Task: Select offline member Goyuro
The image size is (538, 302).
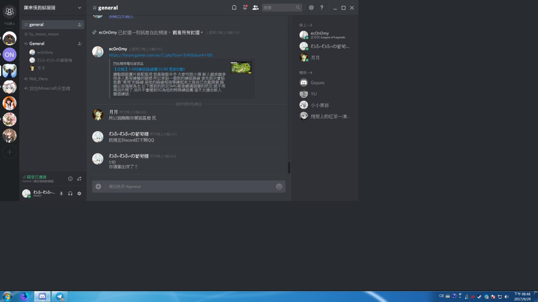Action: [324, 83]
